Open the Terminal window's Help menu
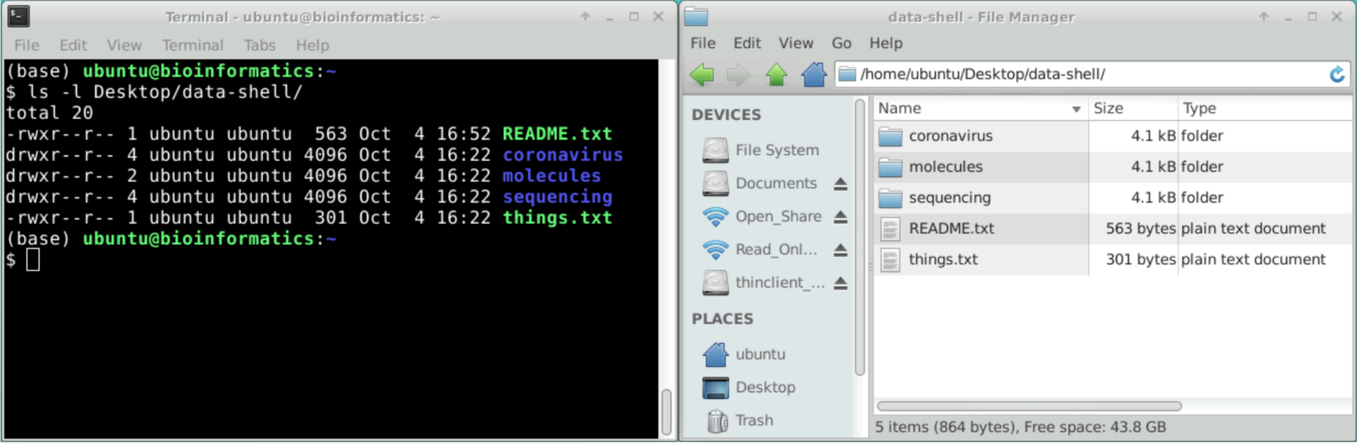 tap(313, 45)
